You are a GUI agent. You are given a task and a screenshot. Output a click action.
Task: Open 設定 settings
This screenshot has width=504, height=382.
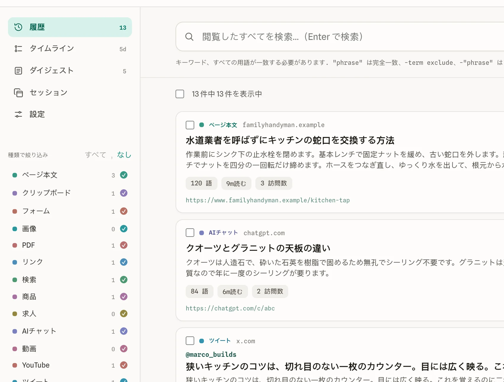[70, 114]
